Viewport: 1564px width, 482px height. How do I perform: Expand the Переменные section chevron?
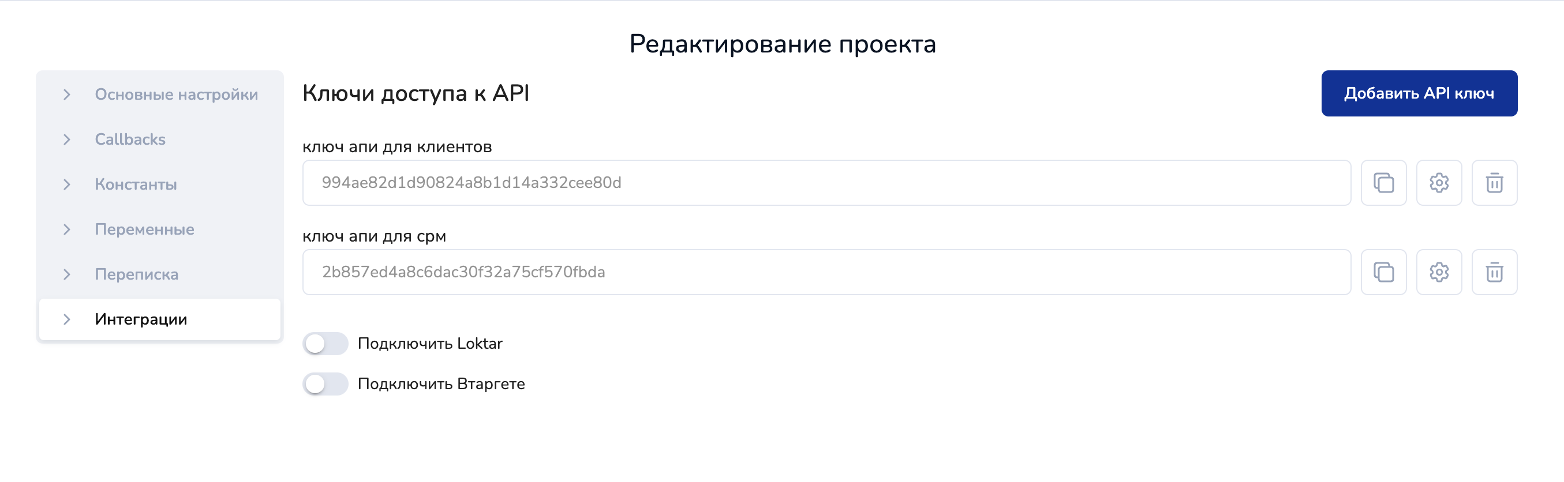tap(67, 229)
